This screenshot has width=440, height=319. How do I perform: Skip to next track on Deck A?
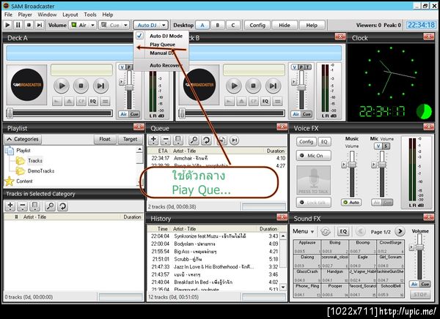click(x=100, y=86)
